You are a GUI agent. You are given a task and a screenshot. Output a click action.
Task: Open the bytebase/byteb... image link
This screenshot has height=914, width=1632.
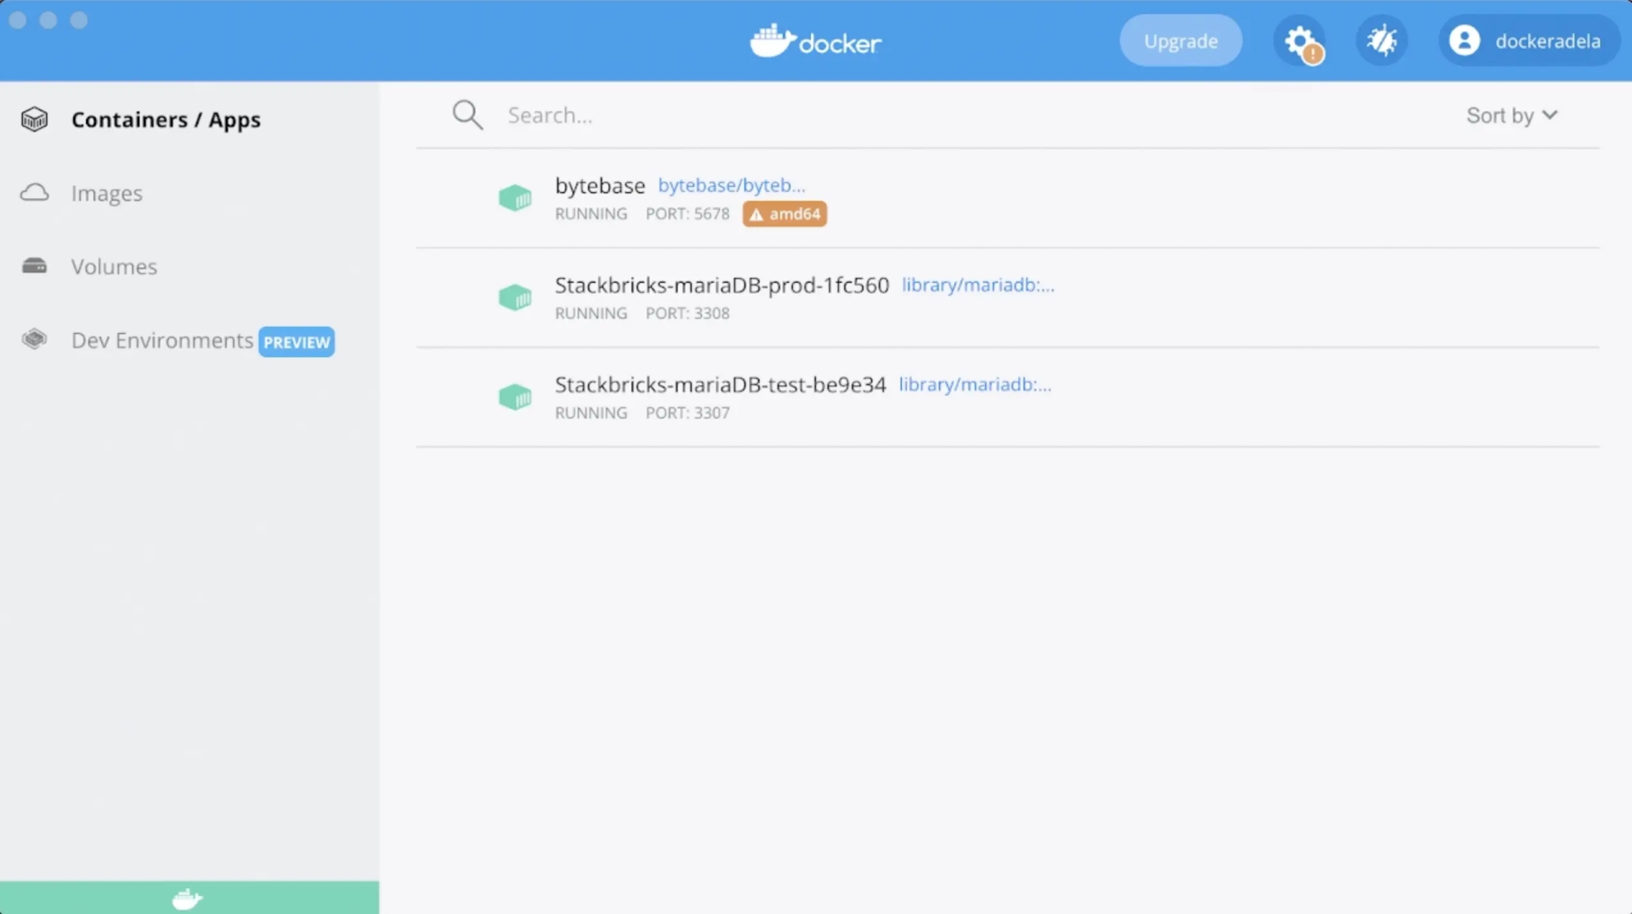coord(732,185)
